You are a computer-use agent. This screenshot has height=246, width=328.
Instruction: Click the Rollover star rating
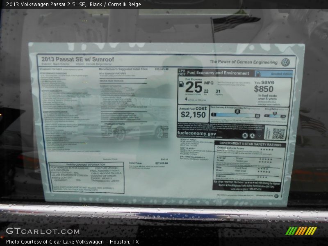pos(262,177)
